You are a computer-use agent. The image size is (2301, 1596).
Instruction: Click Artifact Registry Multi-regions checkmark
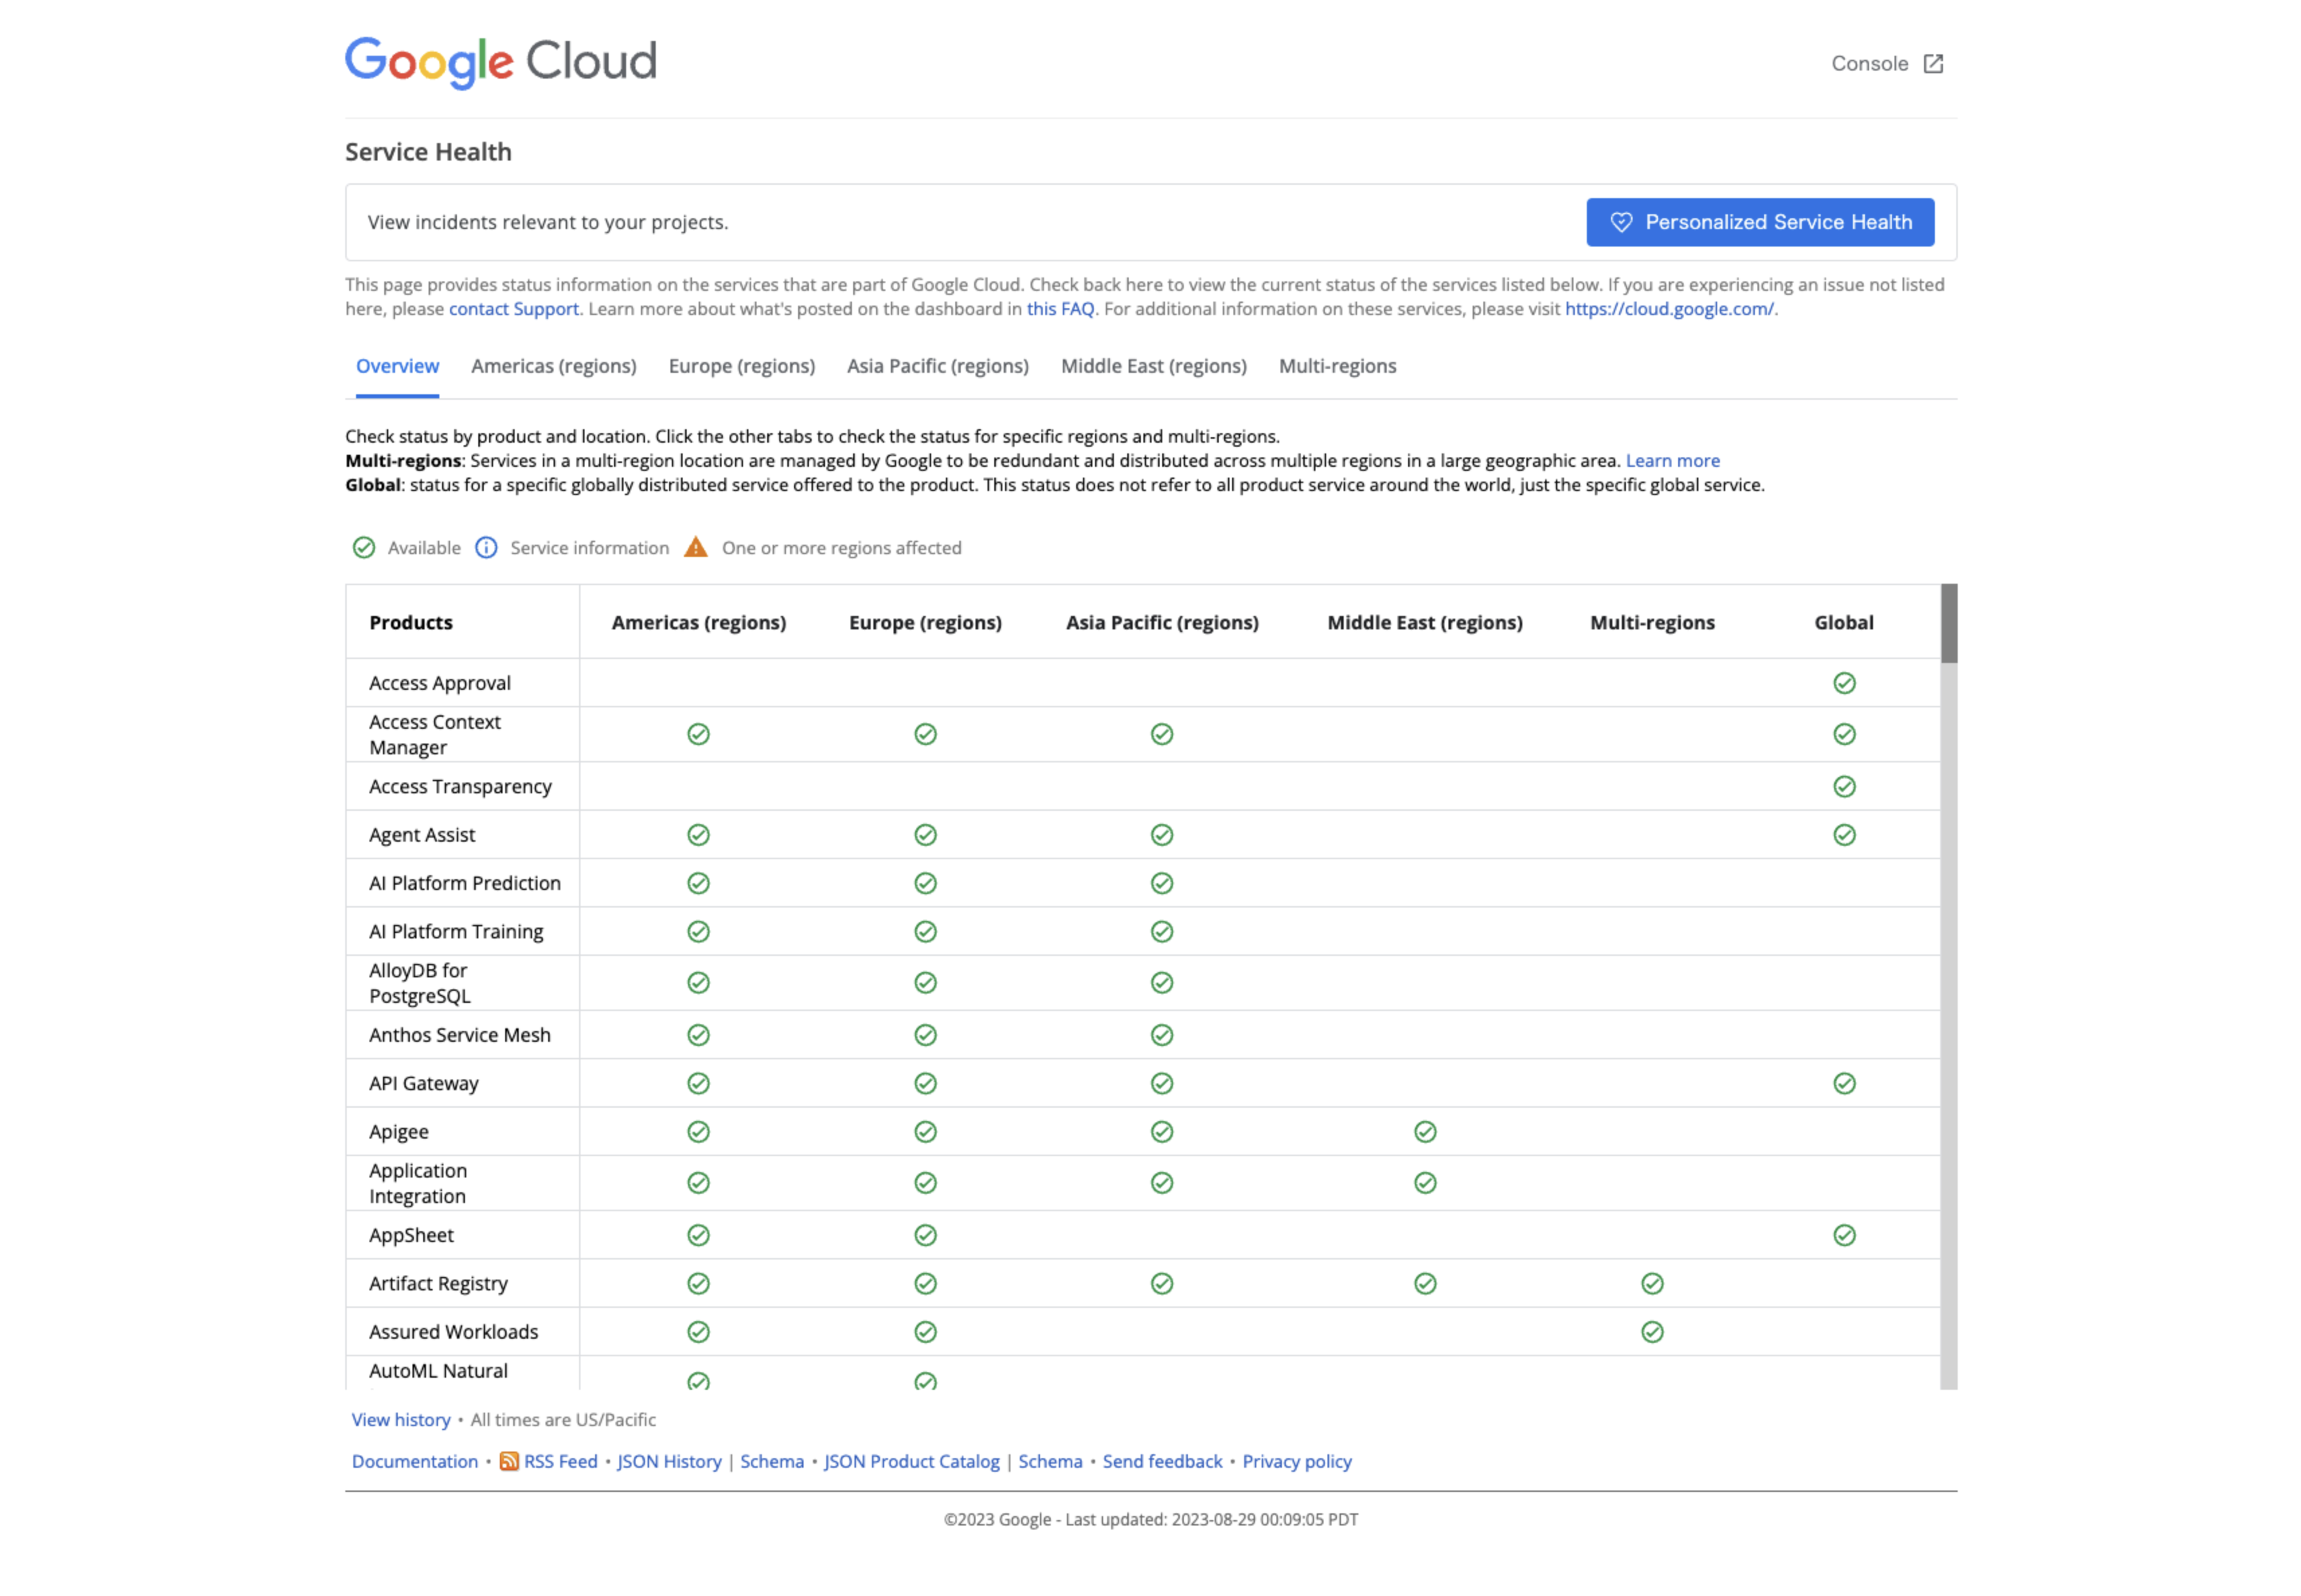[1652, 1283]
